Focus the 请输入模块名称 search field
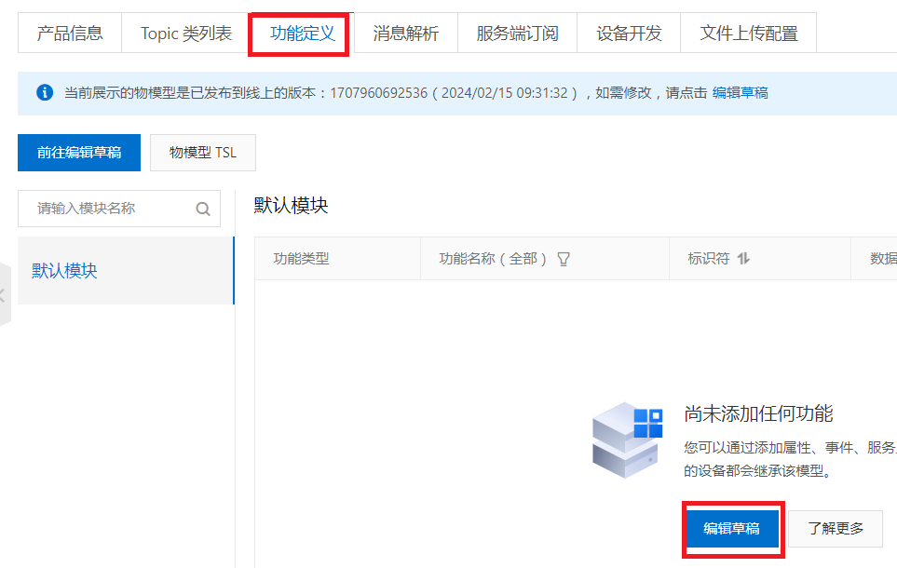Viewport: 897px width, 568px height. (x=112, y=209)
